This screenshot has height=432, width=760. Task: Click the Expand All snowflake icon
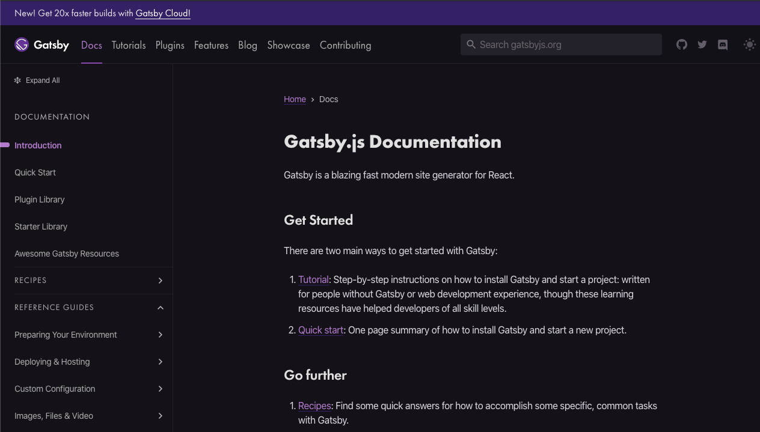click(17, 81)
